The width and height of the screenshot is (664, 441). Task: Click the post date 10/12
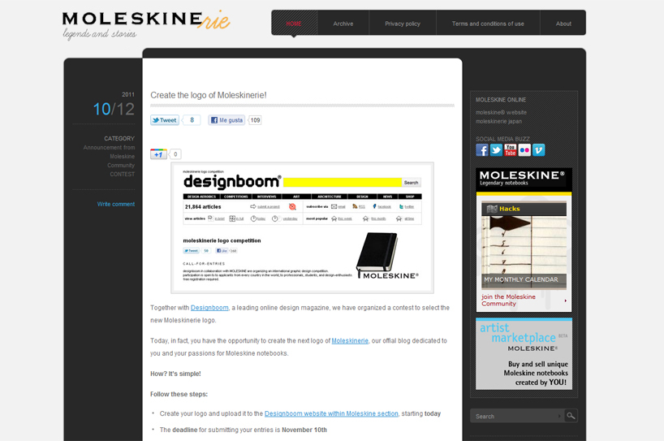tap(114, 110)
